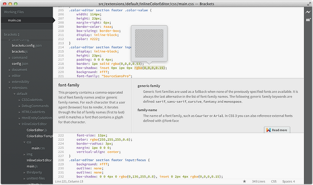Click the input:focus selector on line 228
This screenshot has height=185, width=313.
pyautogui.click(x=135, y=160)
